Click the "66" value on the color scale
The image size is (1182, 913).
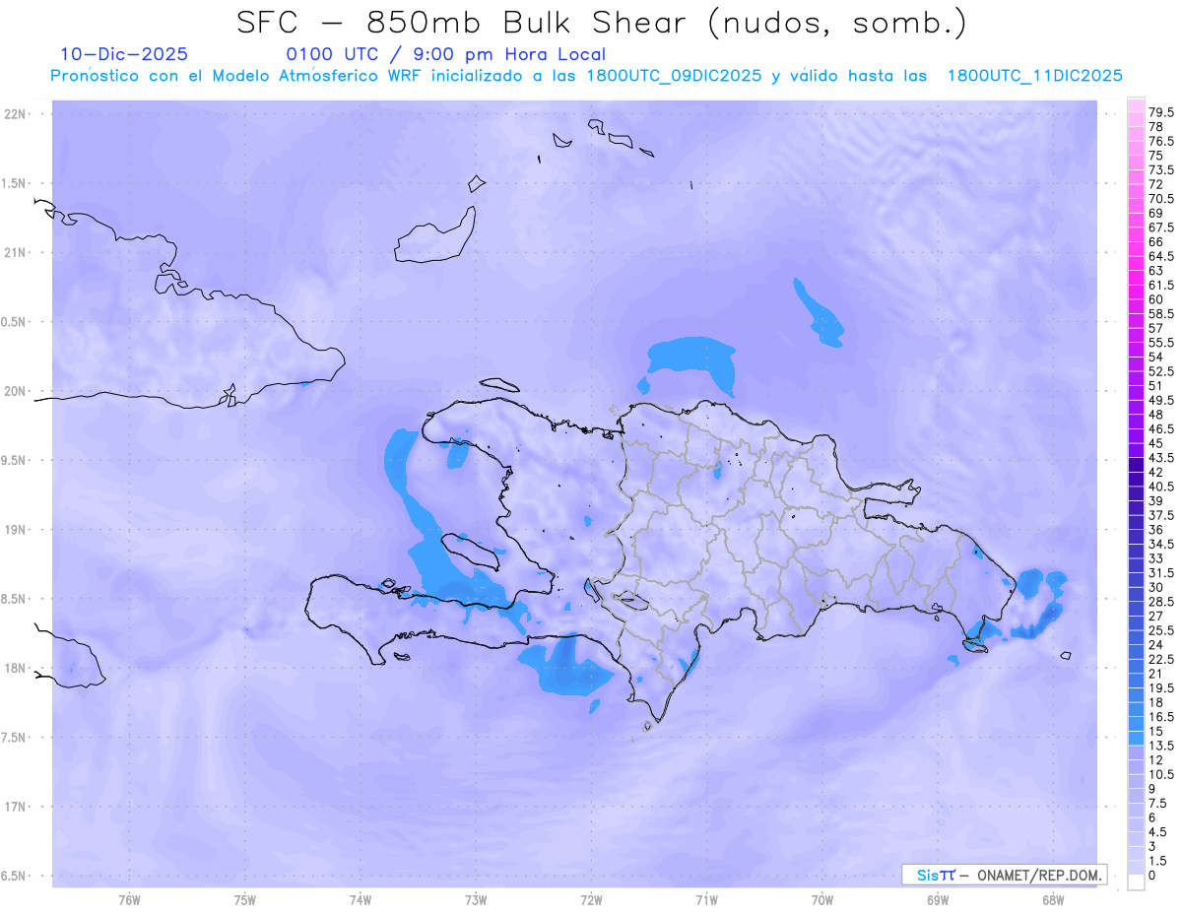[1155, 241]
